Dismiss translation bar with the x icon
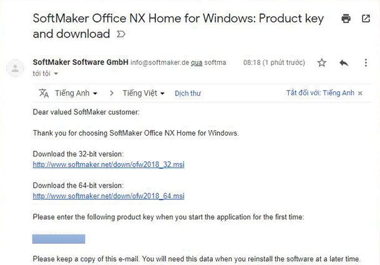This screenshot has width=380, height=265. click(360, 93)
